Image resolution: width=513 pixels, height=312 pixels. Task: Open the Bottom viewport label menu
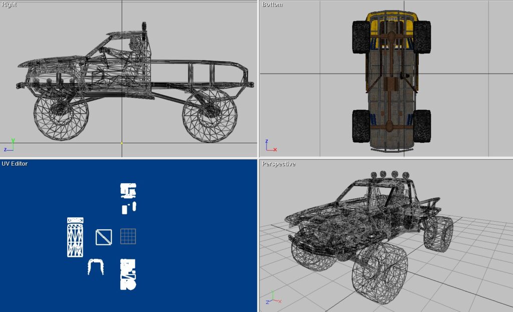coord(272,5)
